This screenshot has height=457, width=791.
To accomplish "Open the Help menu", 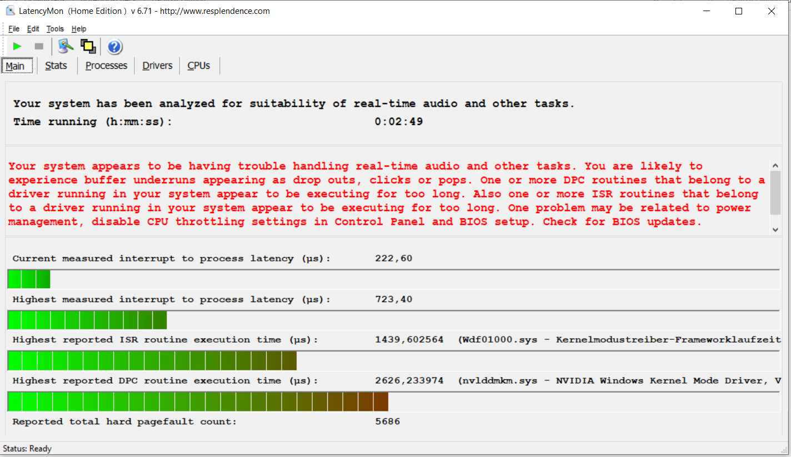I will click(79, 29).
